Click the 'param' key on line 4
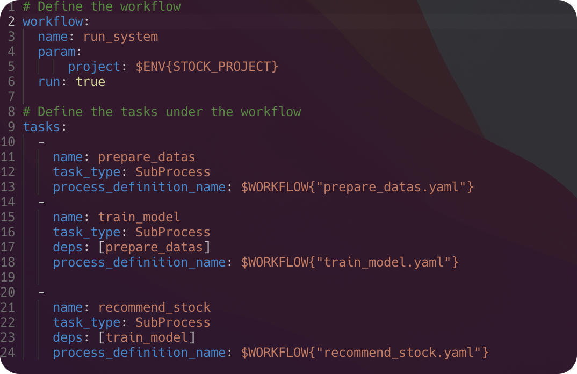This screenshot has height=374, width=577. [x=56, y=52]
